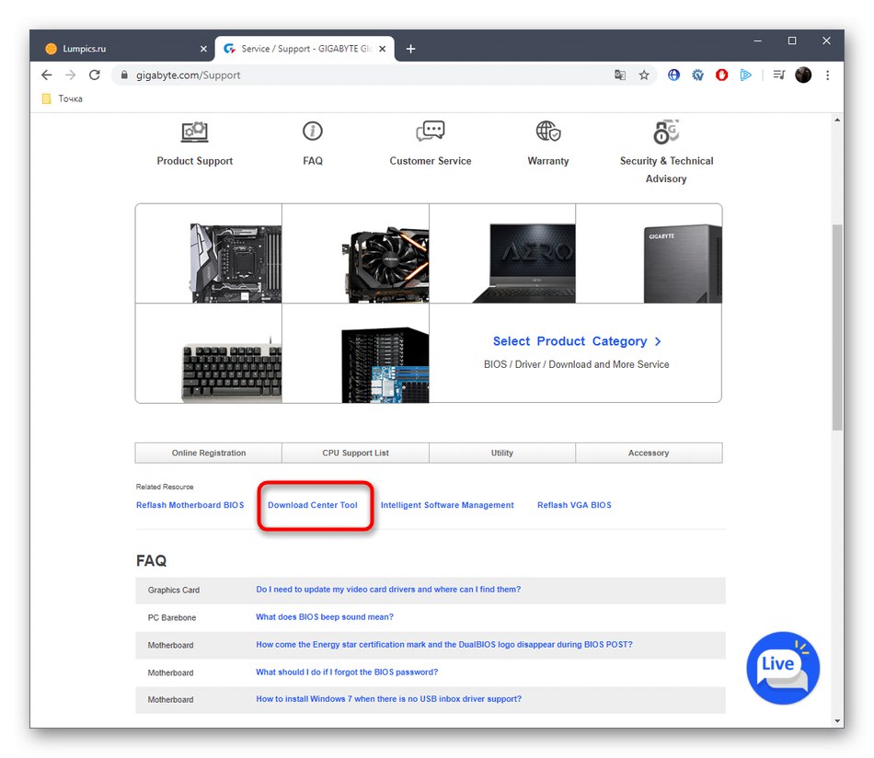This screenshot has height=758, width=874.
Task: Open the Точка bookmarks folder
Action: (63, 98)
